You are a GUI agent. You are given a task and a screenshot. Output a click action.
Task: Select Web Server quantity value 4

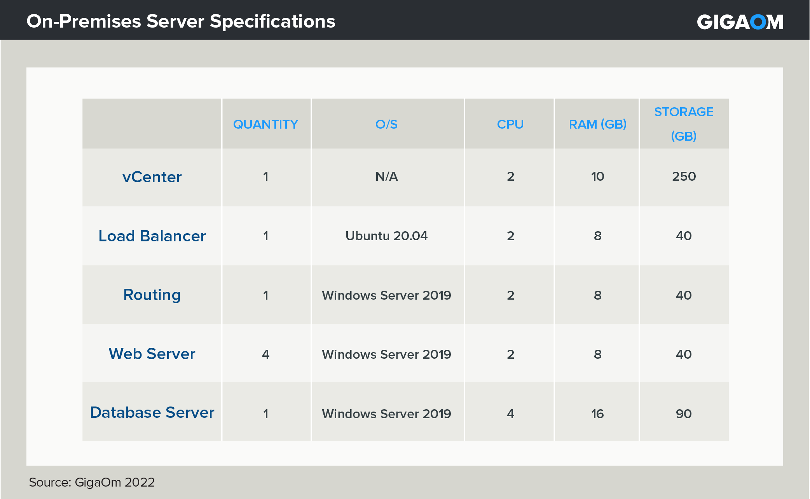click(x=265, y=354)
